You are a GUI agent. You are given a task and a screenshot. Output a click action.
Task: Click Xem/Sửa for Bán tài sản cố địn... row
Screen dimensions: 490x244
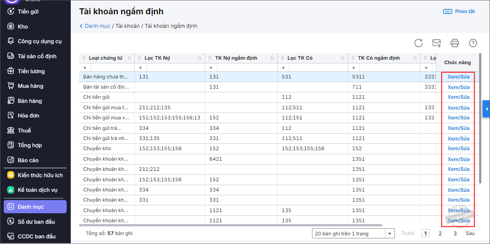pos(458,87)
